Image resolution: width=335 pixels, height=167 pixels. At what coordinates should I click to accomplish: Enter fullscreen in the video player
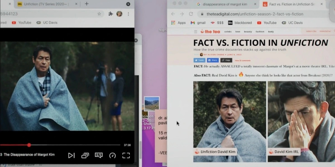(x=126, y=155)
